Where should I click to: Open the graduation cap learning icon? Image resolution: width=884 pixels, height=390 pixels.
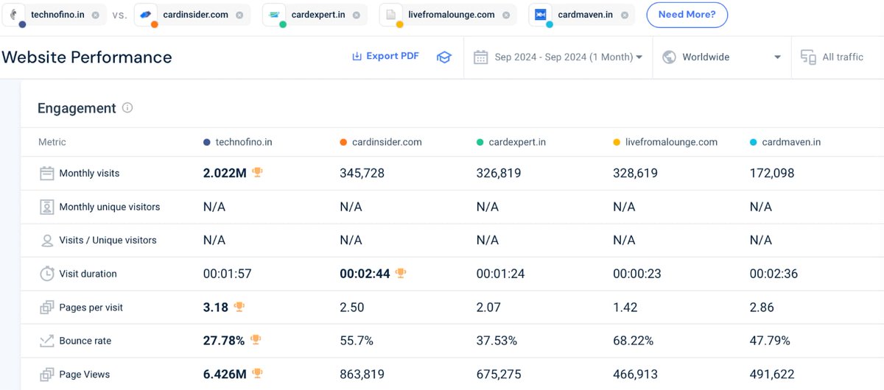click(443, 57)
